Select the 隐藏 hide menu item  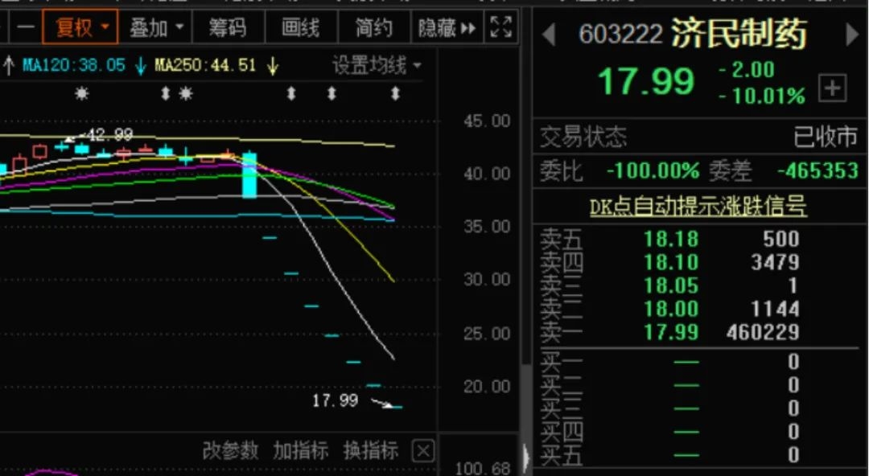point(435,27)
